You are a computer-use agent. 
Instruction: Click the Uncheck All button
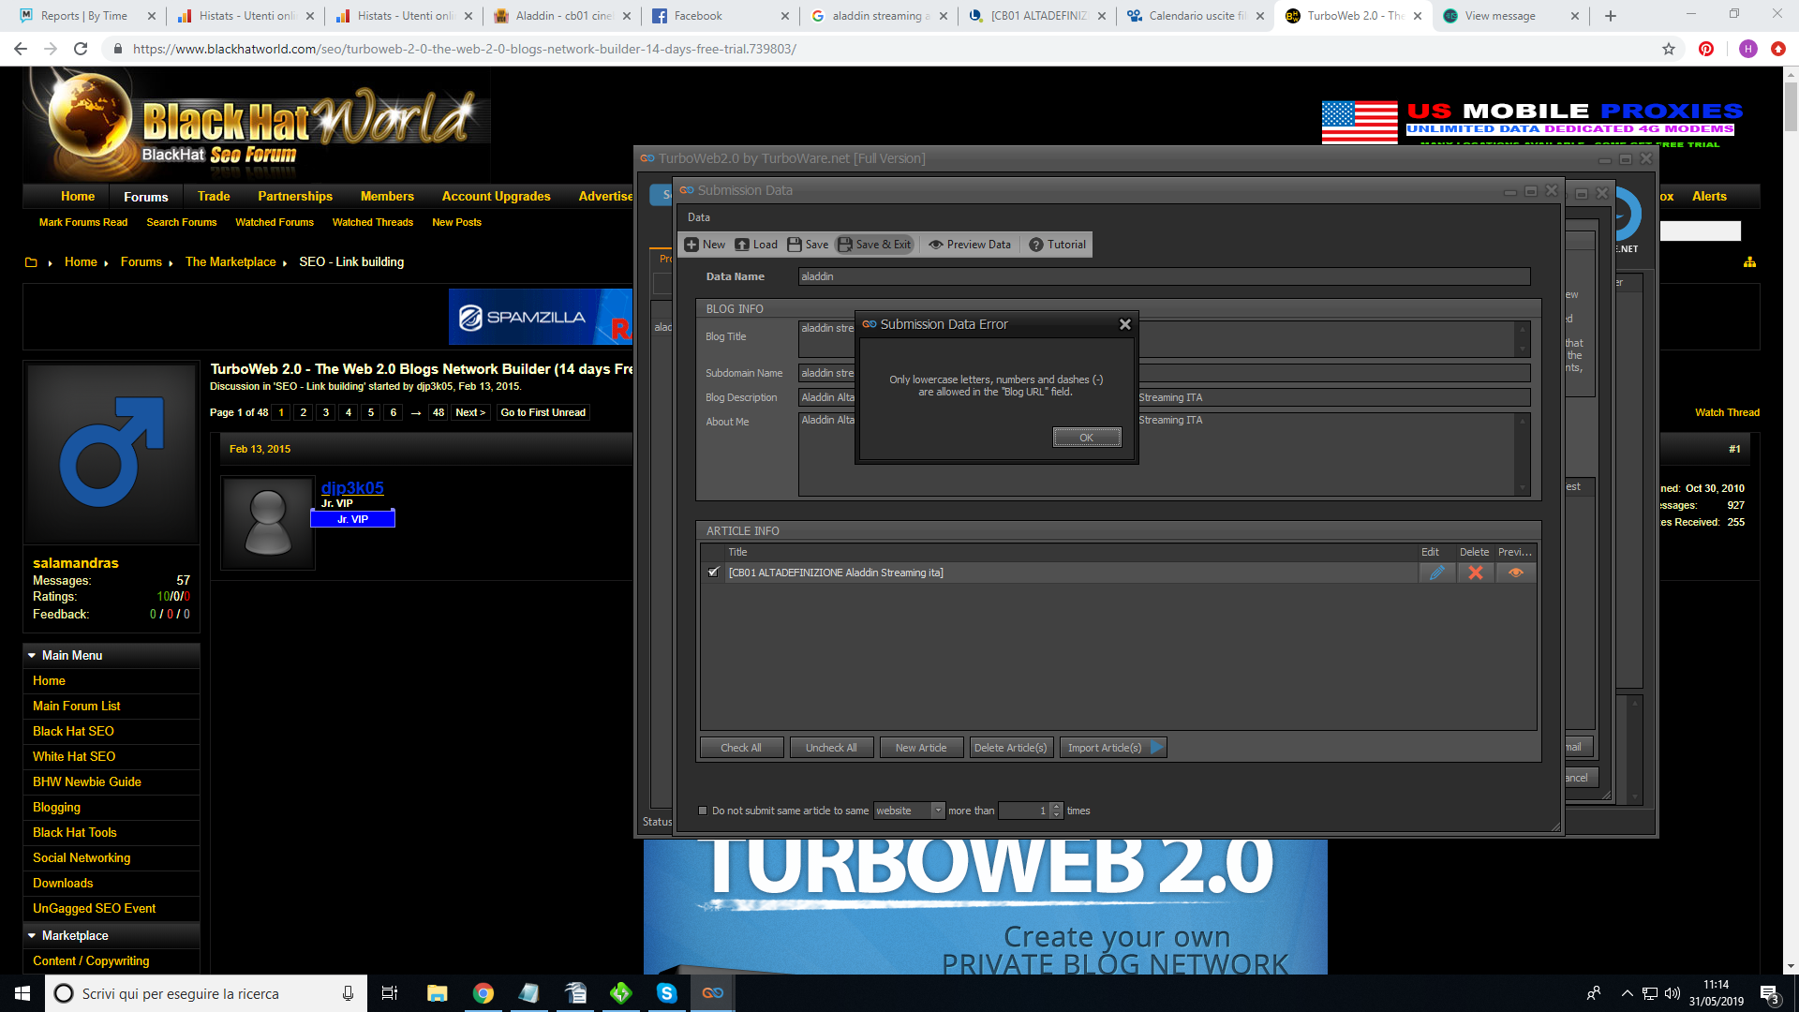(x=831, y=748)
